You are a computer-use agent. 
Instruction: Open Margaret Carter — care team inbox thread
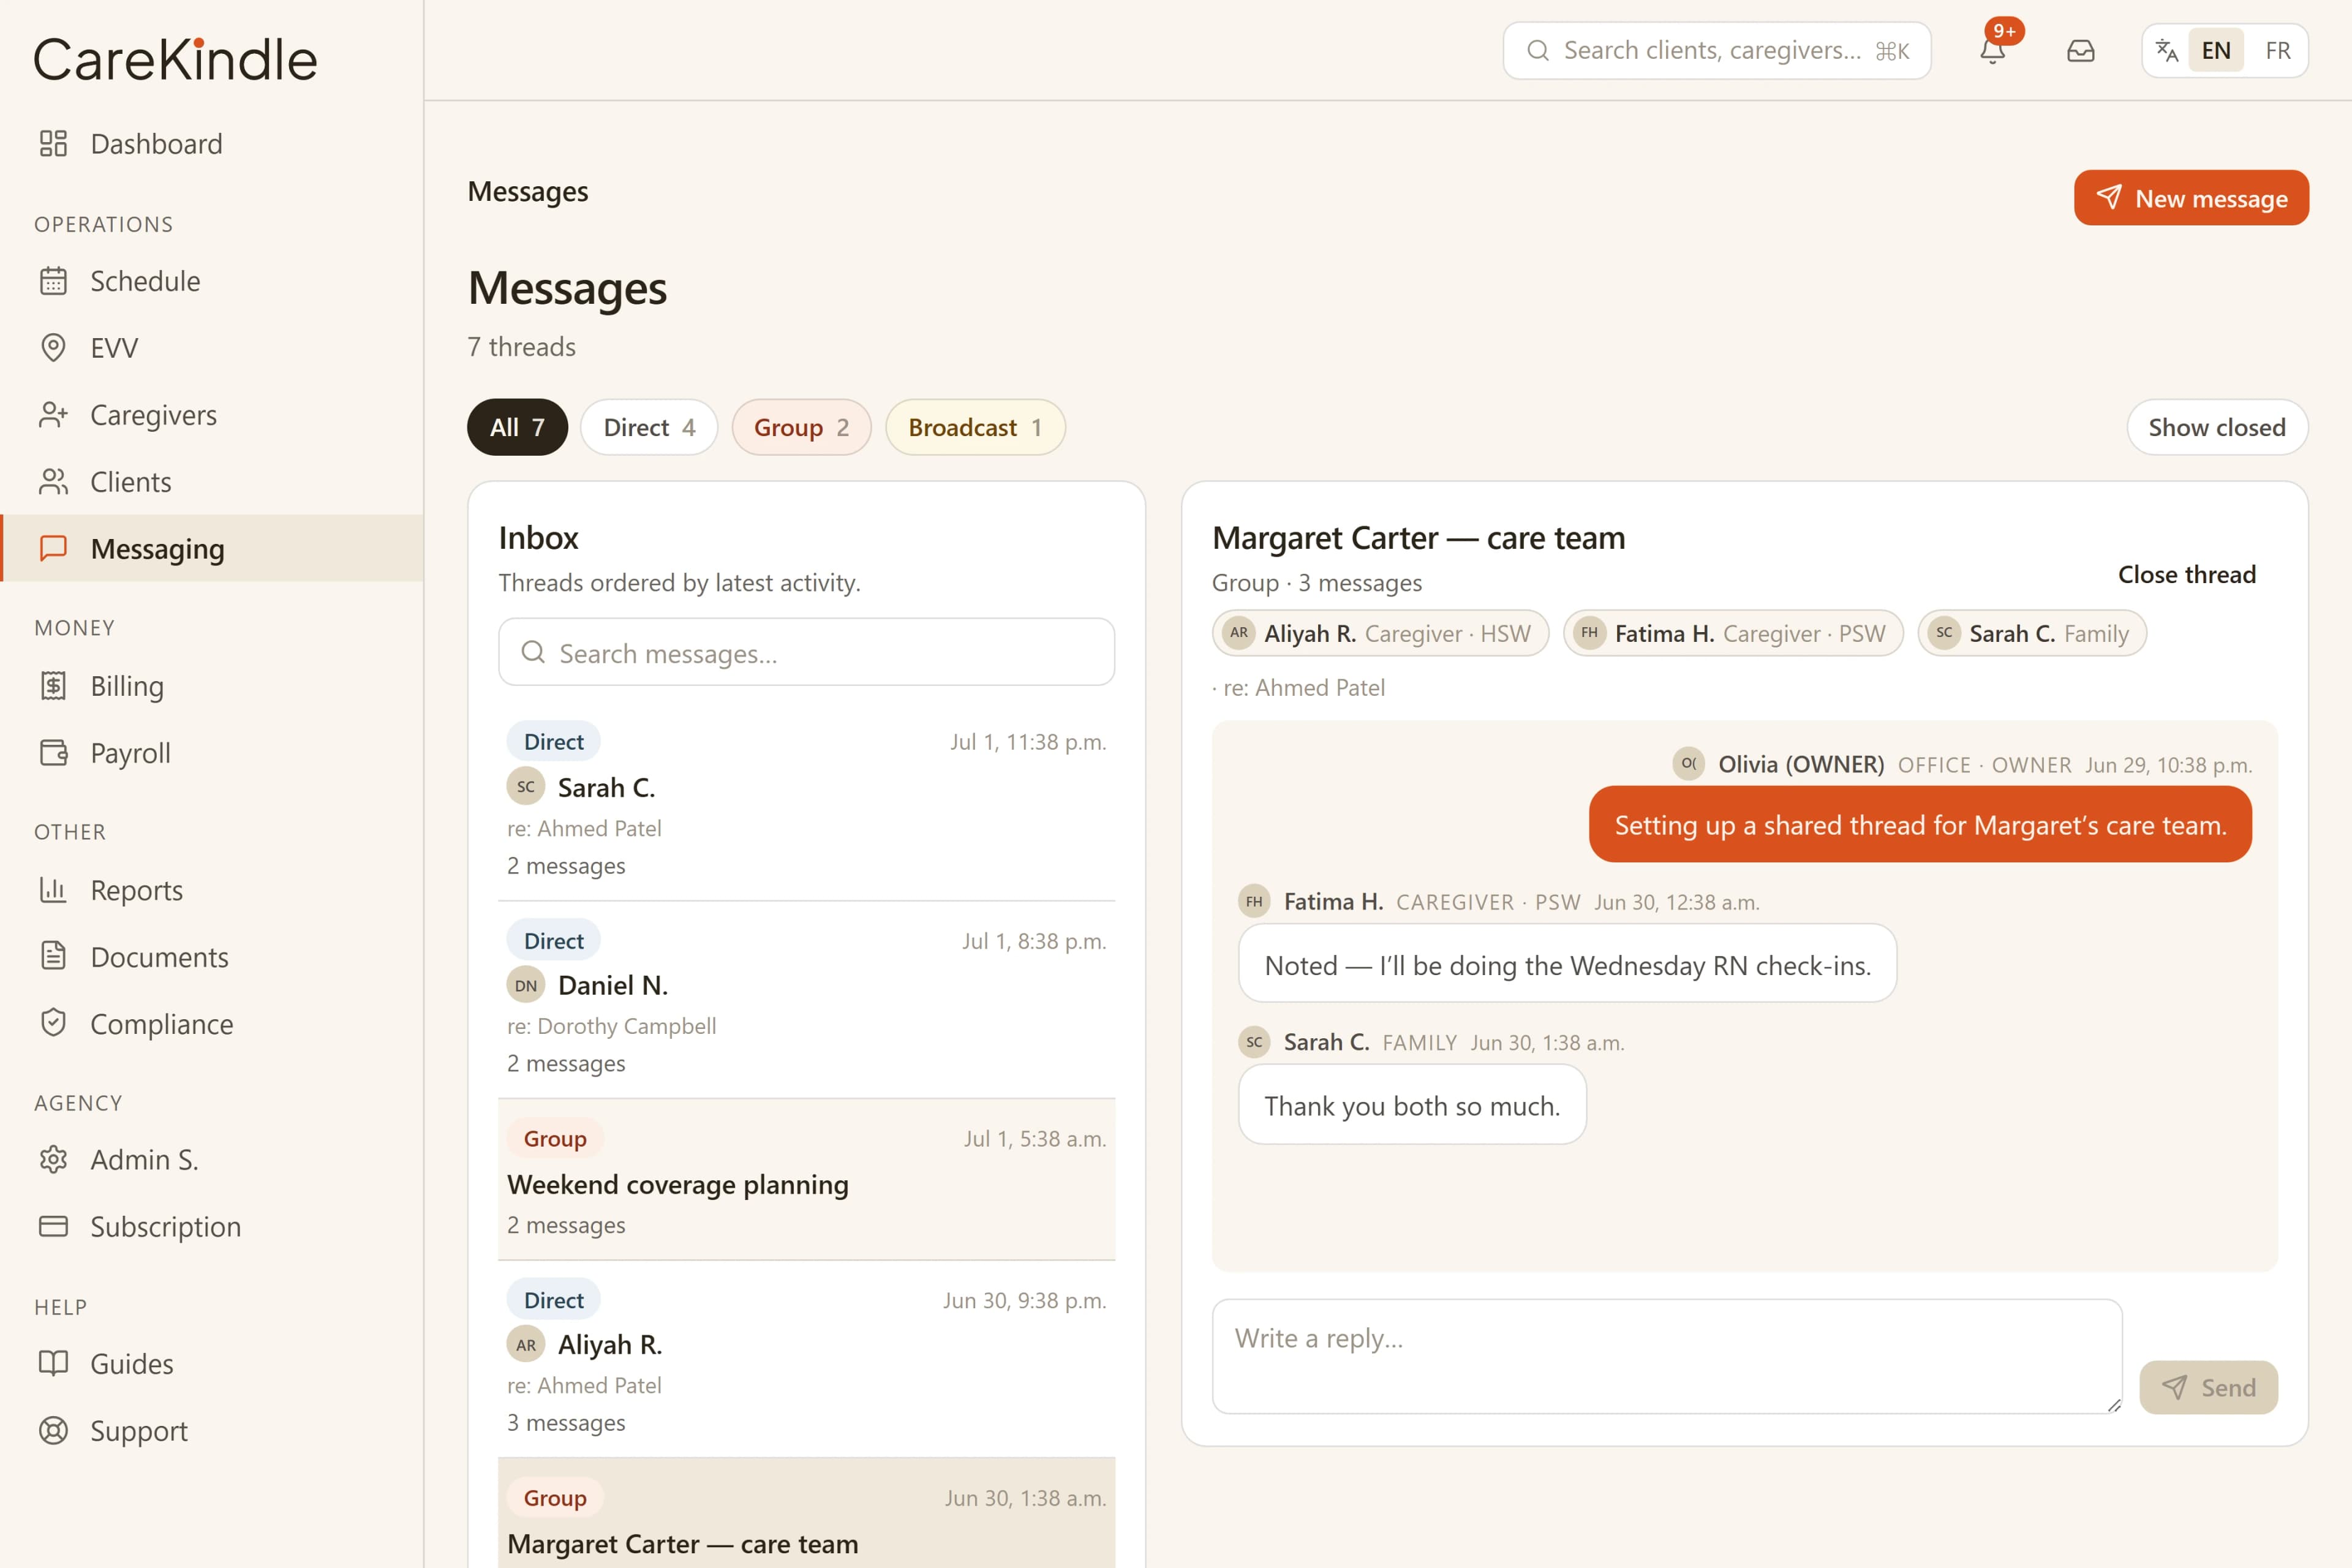coord(806,1513)
